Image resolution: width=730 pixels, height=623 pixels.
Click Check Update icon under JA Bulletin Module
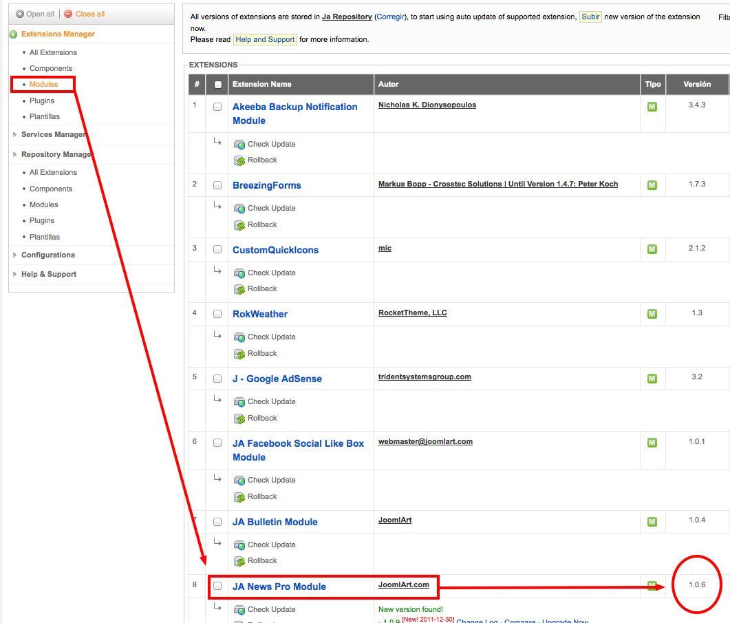(x=239, y=545)
